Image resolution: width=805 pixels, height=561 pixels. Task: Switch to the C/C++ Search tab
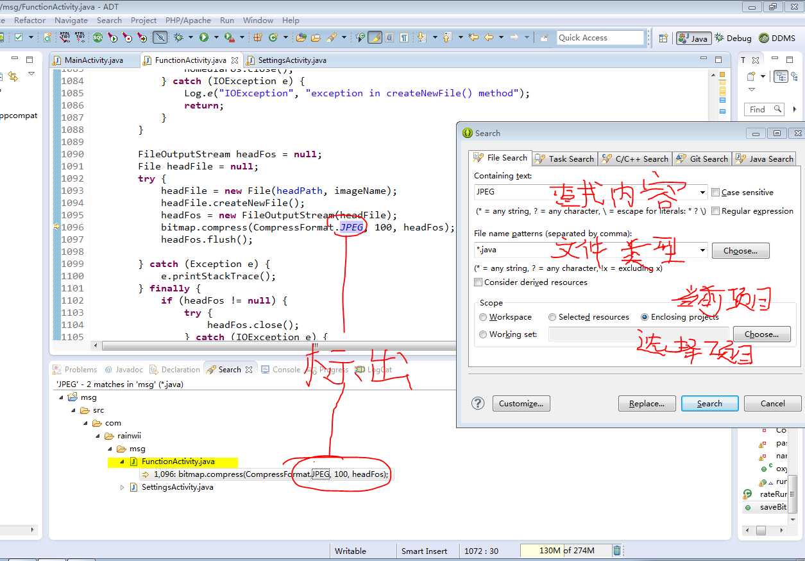click(x=635, y=159)
